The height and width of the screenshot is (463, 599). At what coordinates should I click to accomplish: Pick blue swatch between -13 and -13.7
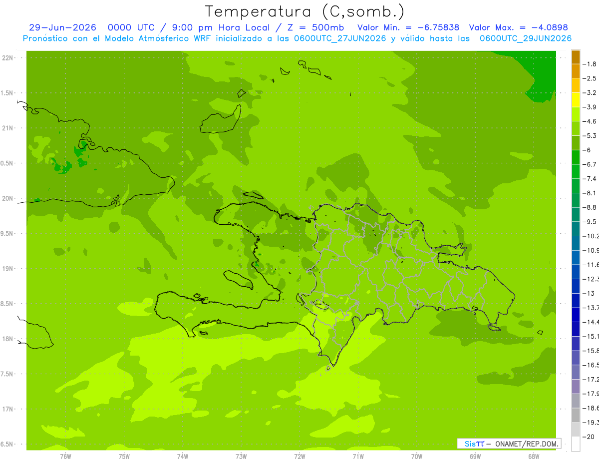pos(576,301)
